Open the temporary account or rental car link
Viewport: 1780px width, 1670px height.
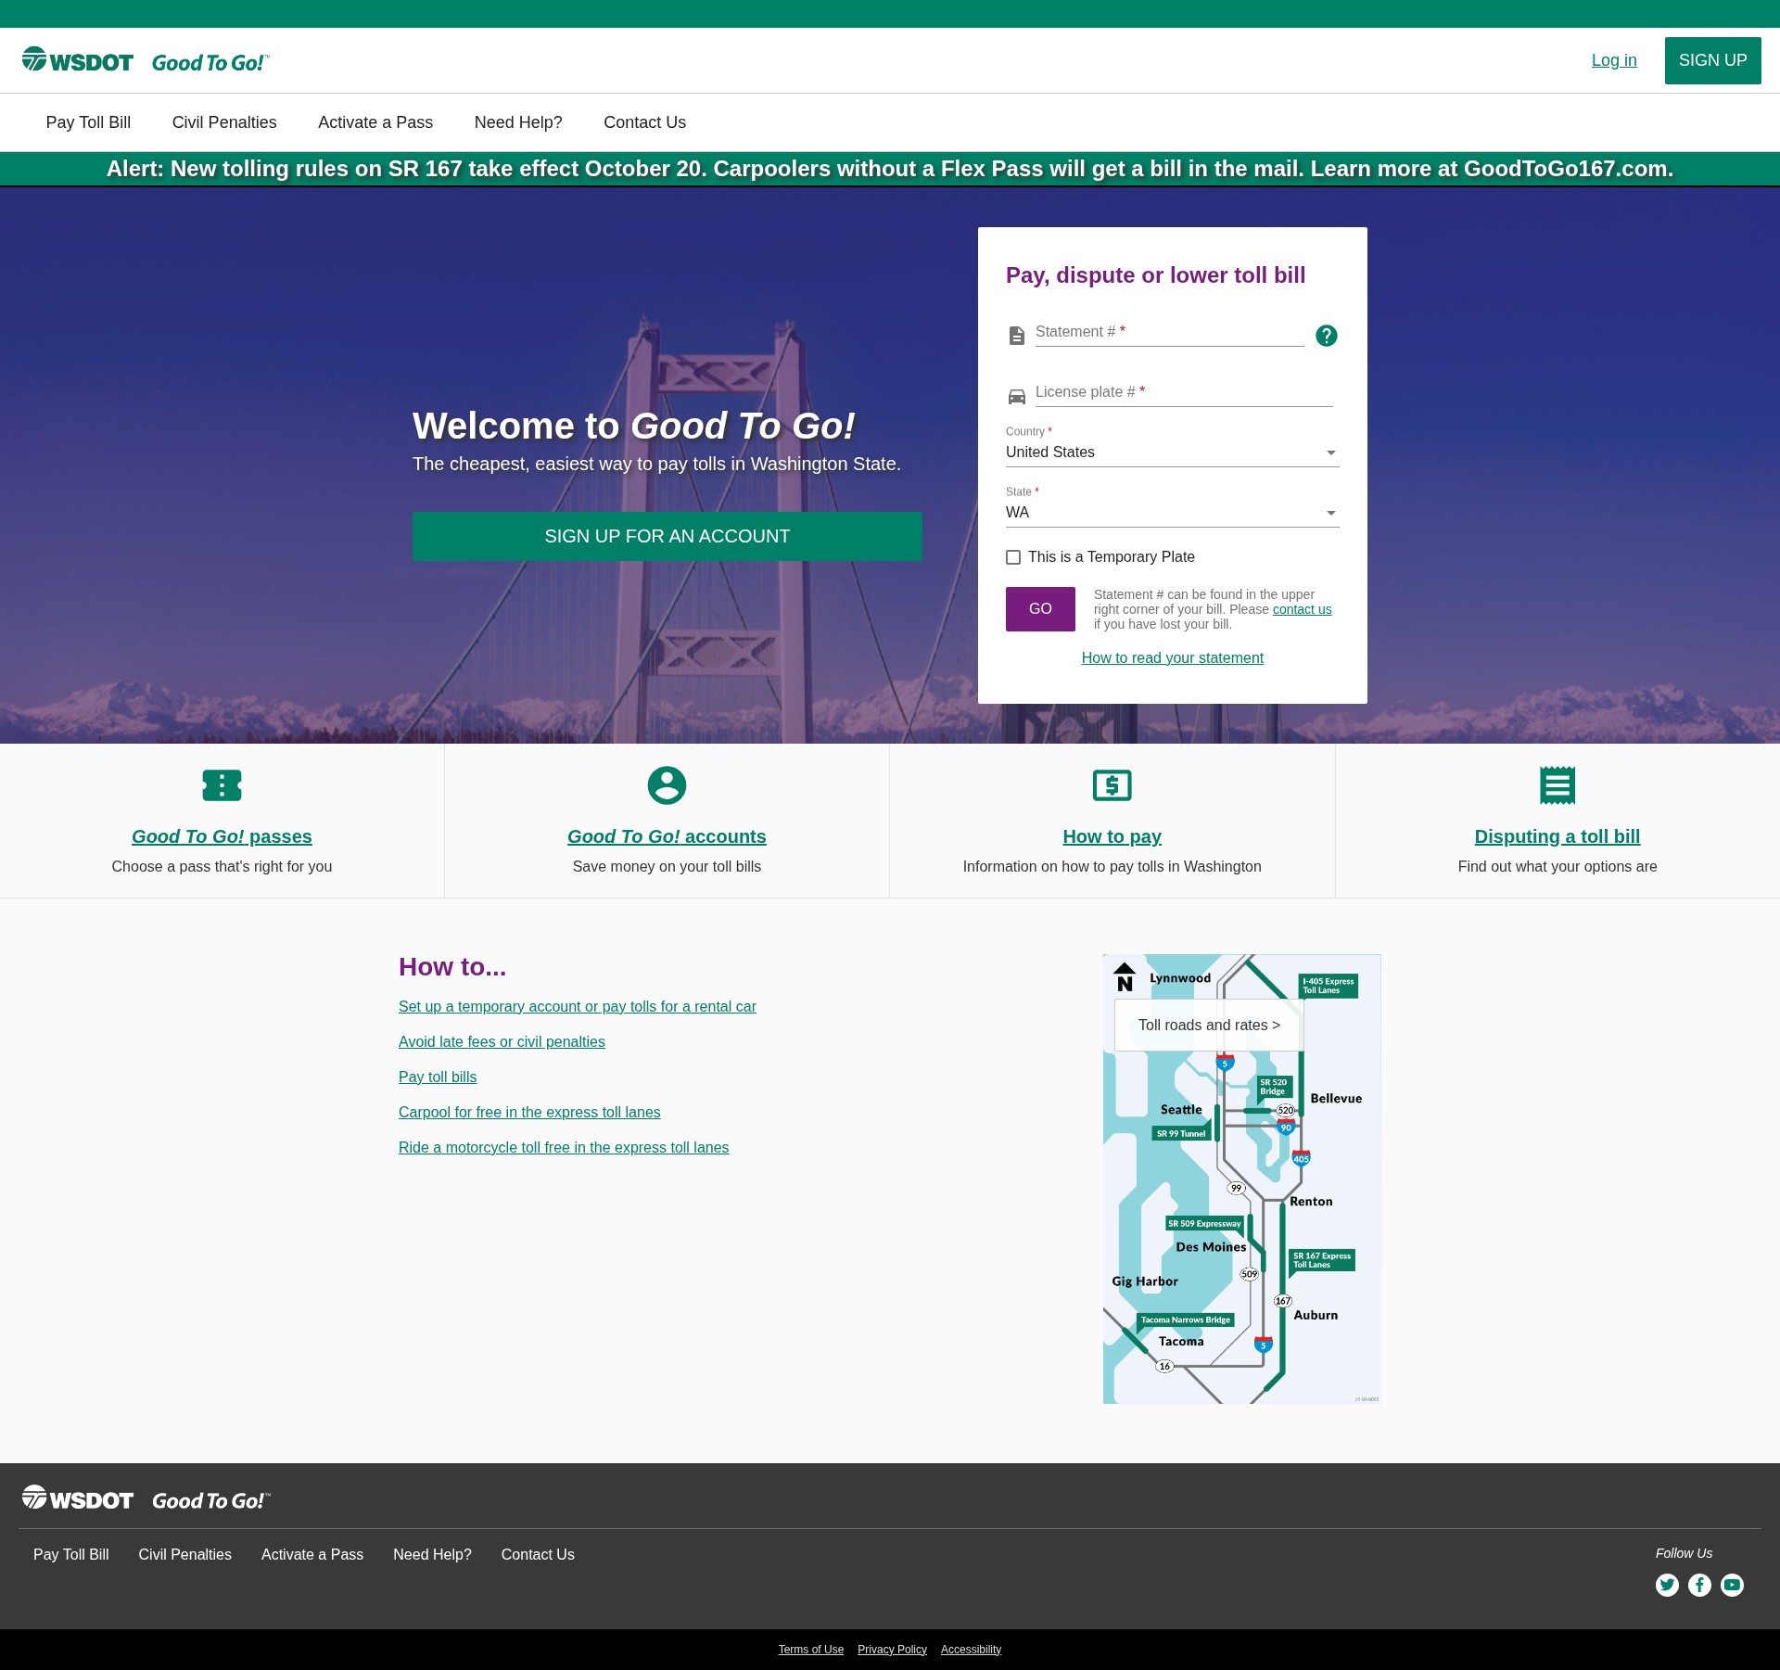(578, 1006)
